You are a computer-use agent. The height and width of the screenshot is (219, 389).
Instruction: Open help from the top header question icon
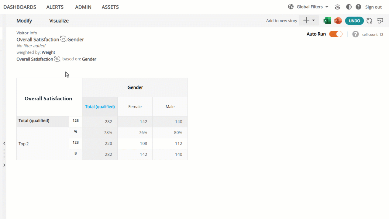pyautogui.click(x=358, y=7)
